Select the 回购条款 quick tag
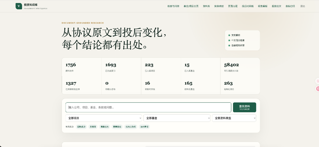The image size is (319, 147). (x=81, y=127)
